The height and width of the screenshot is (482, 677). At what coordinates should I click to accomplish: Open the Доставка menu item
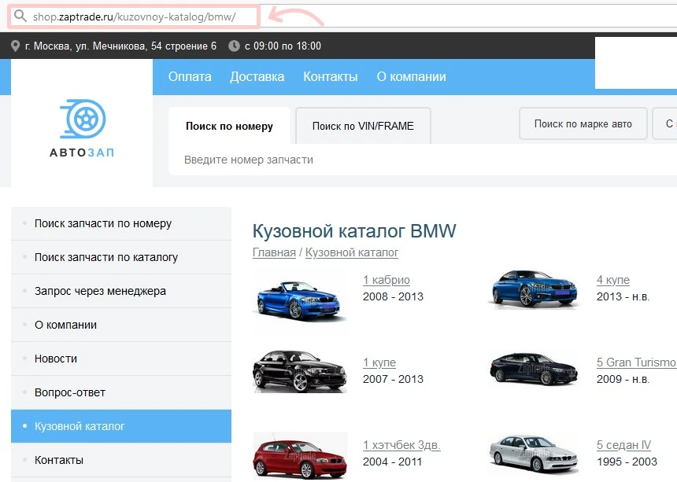[257, 77]
